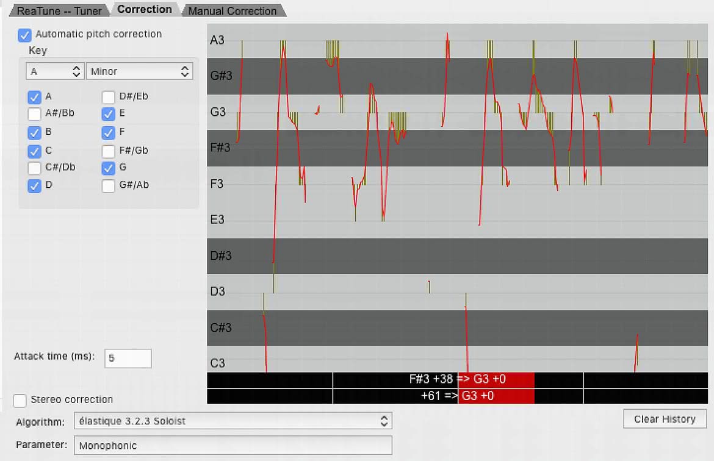Image resolution: width=714 pixels, height=461 pixels.
Task: Open the Parameter field showing Monophonic
Action: [x=233, y=446]
